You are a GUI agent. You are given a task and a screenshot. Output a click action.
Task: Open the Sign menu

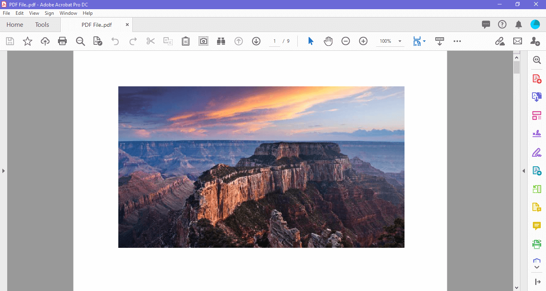pyautogui.click(x=49, y=13)
